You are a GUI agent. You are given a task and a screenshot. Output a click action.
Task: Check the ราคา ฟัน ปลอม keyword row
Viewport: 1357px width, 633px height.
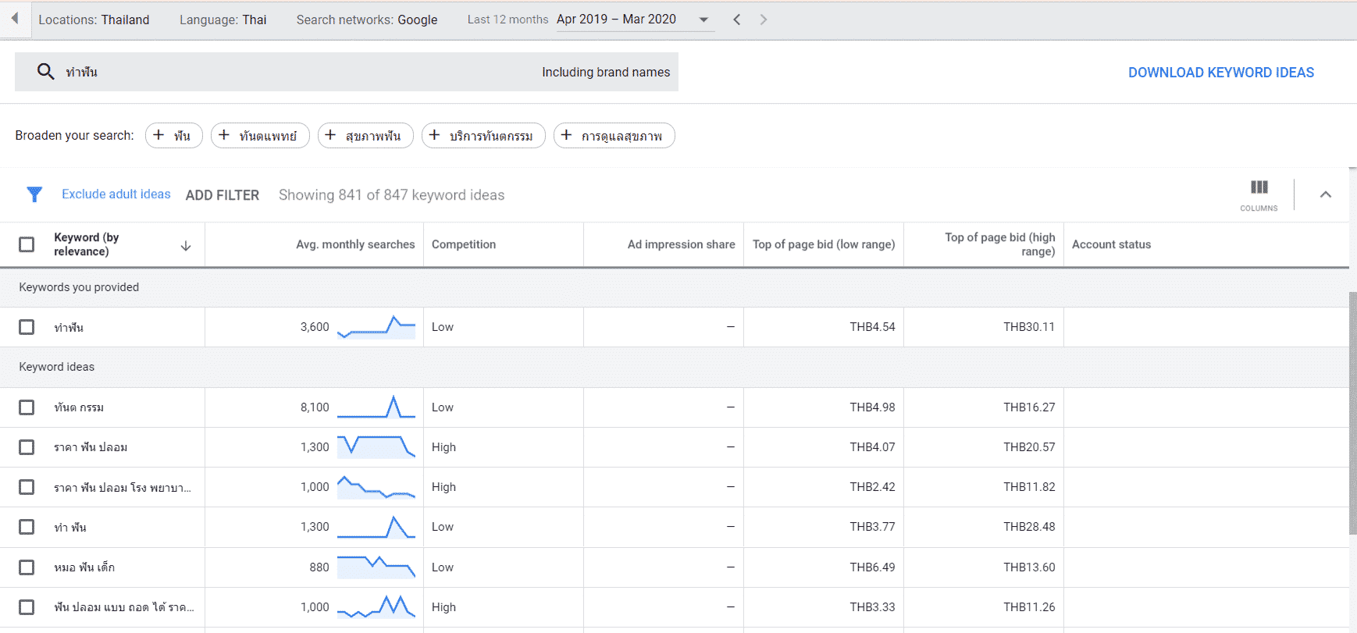click(x=27, y=447)
